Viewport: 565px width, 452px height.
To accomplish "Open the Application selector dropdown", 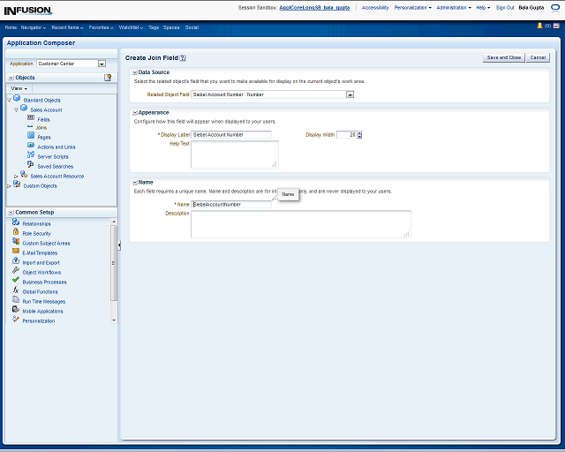I will pyautogui.click(x=102, y=64).
